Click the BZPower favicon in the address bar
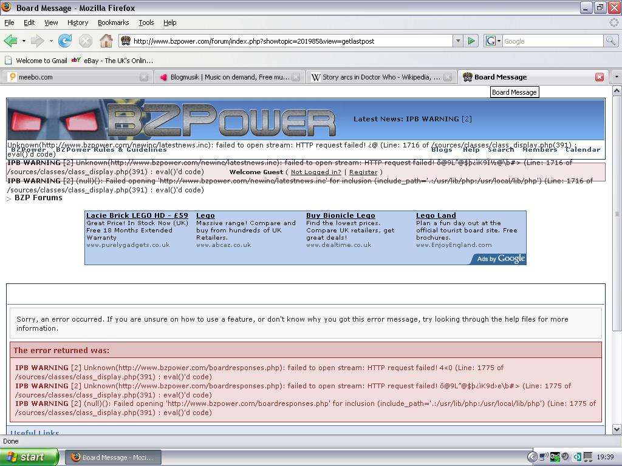 (x=126, y=41)
